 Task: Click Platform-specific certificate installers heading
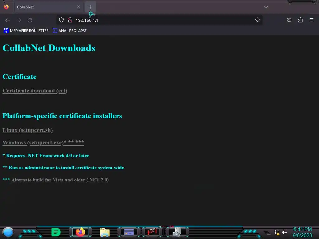[x=62, y=116]
